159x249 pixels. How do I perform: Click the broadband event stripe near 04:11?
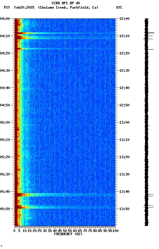pos(65,38)
